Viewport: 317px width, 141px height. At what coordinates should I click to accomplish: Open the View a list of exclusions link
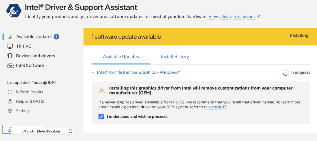pos(232,16)
